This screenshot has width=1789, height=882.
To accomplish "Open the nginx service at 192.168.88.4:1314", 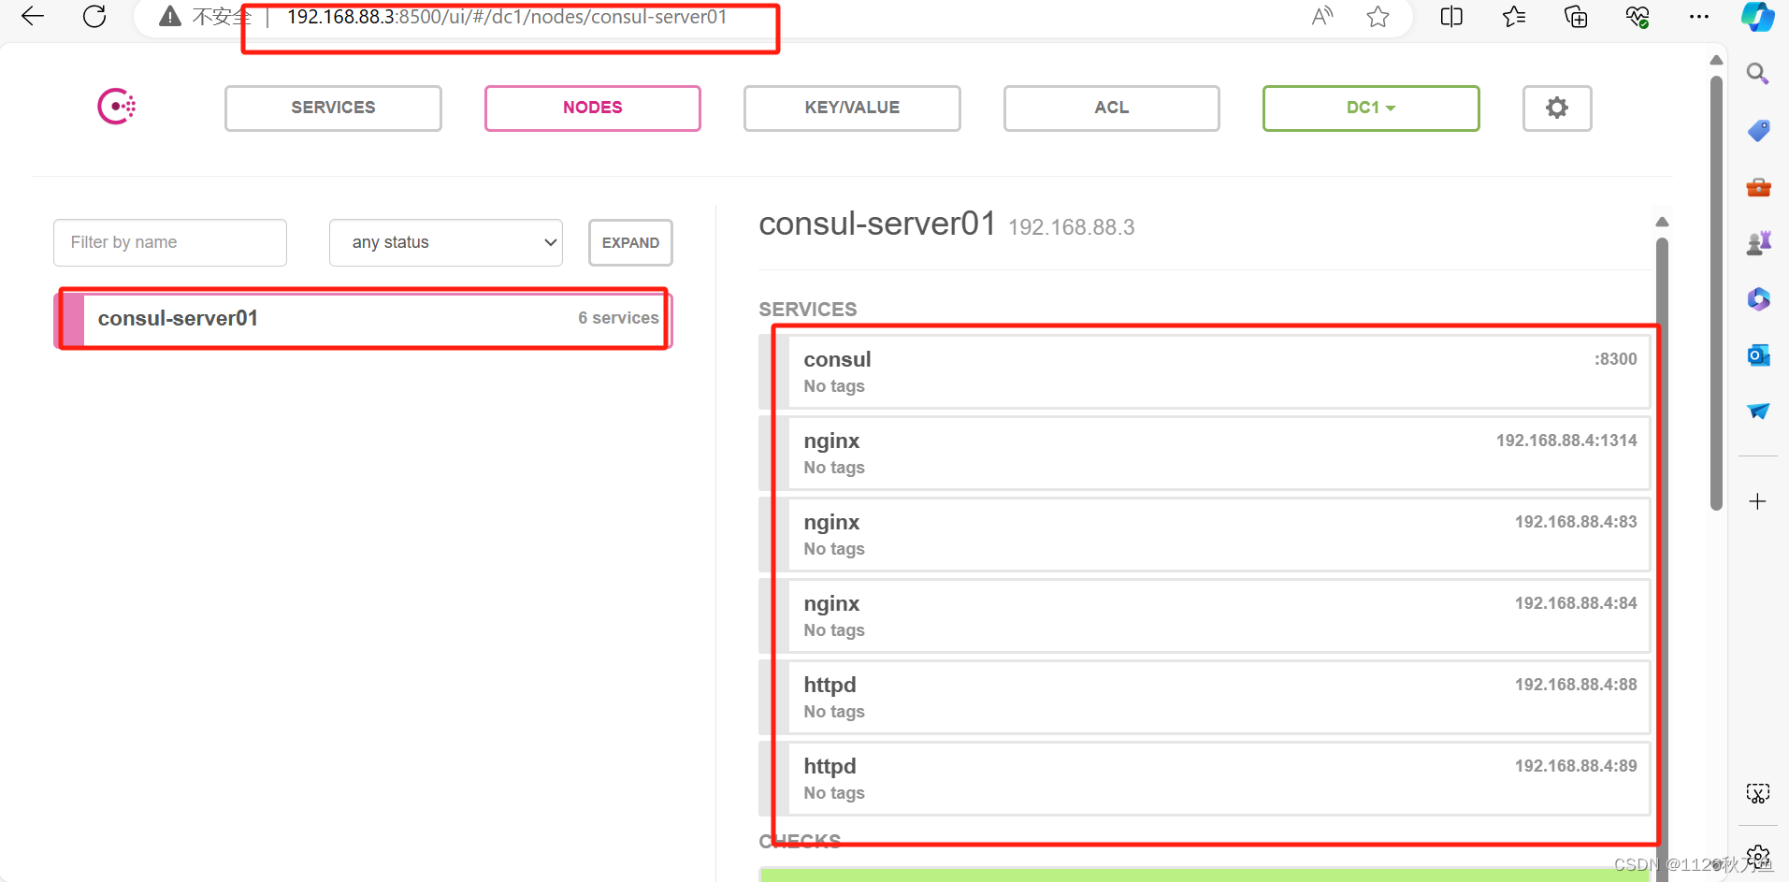I will click(1205, 453).
